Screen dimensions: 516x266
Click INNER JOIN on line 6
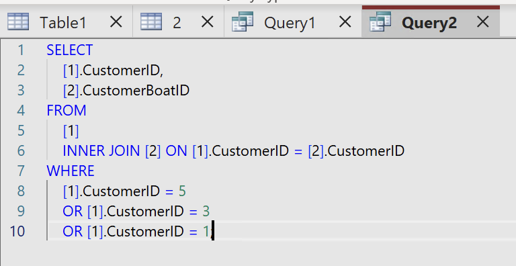[x=101, y=150]
